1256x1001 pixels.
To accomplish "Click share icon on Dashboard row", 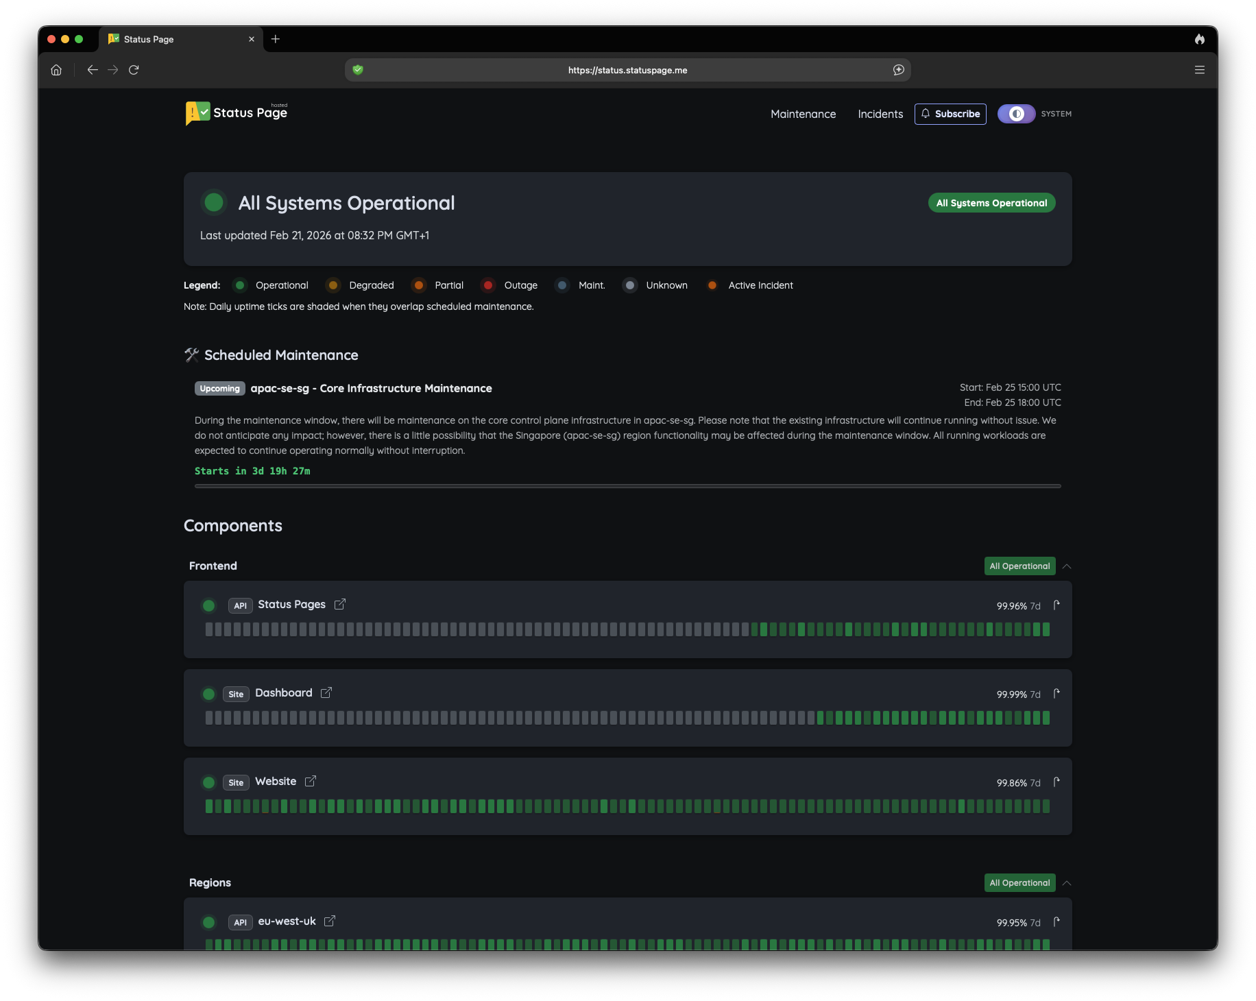I will (x=1056, y=693).
